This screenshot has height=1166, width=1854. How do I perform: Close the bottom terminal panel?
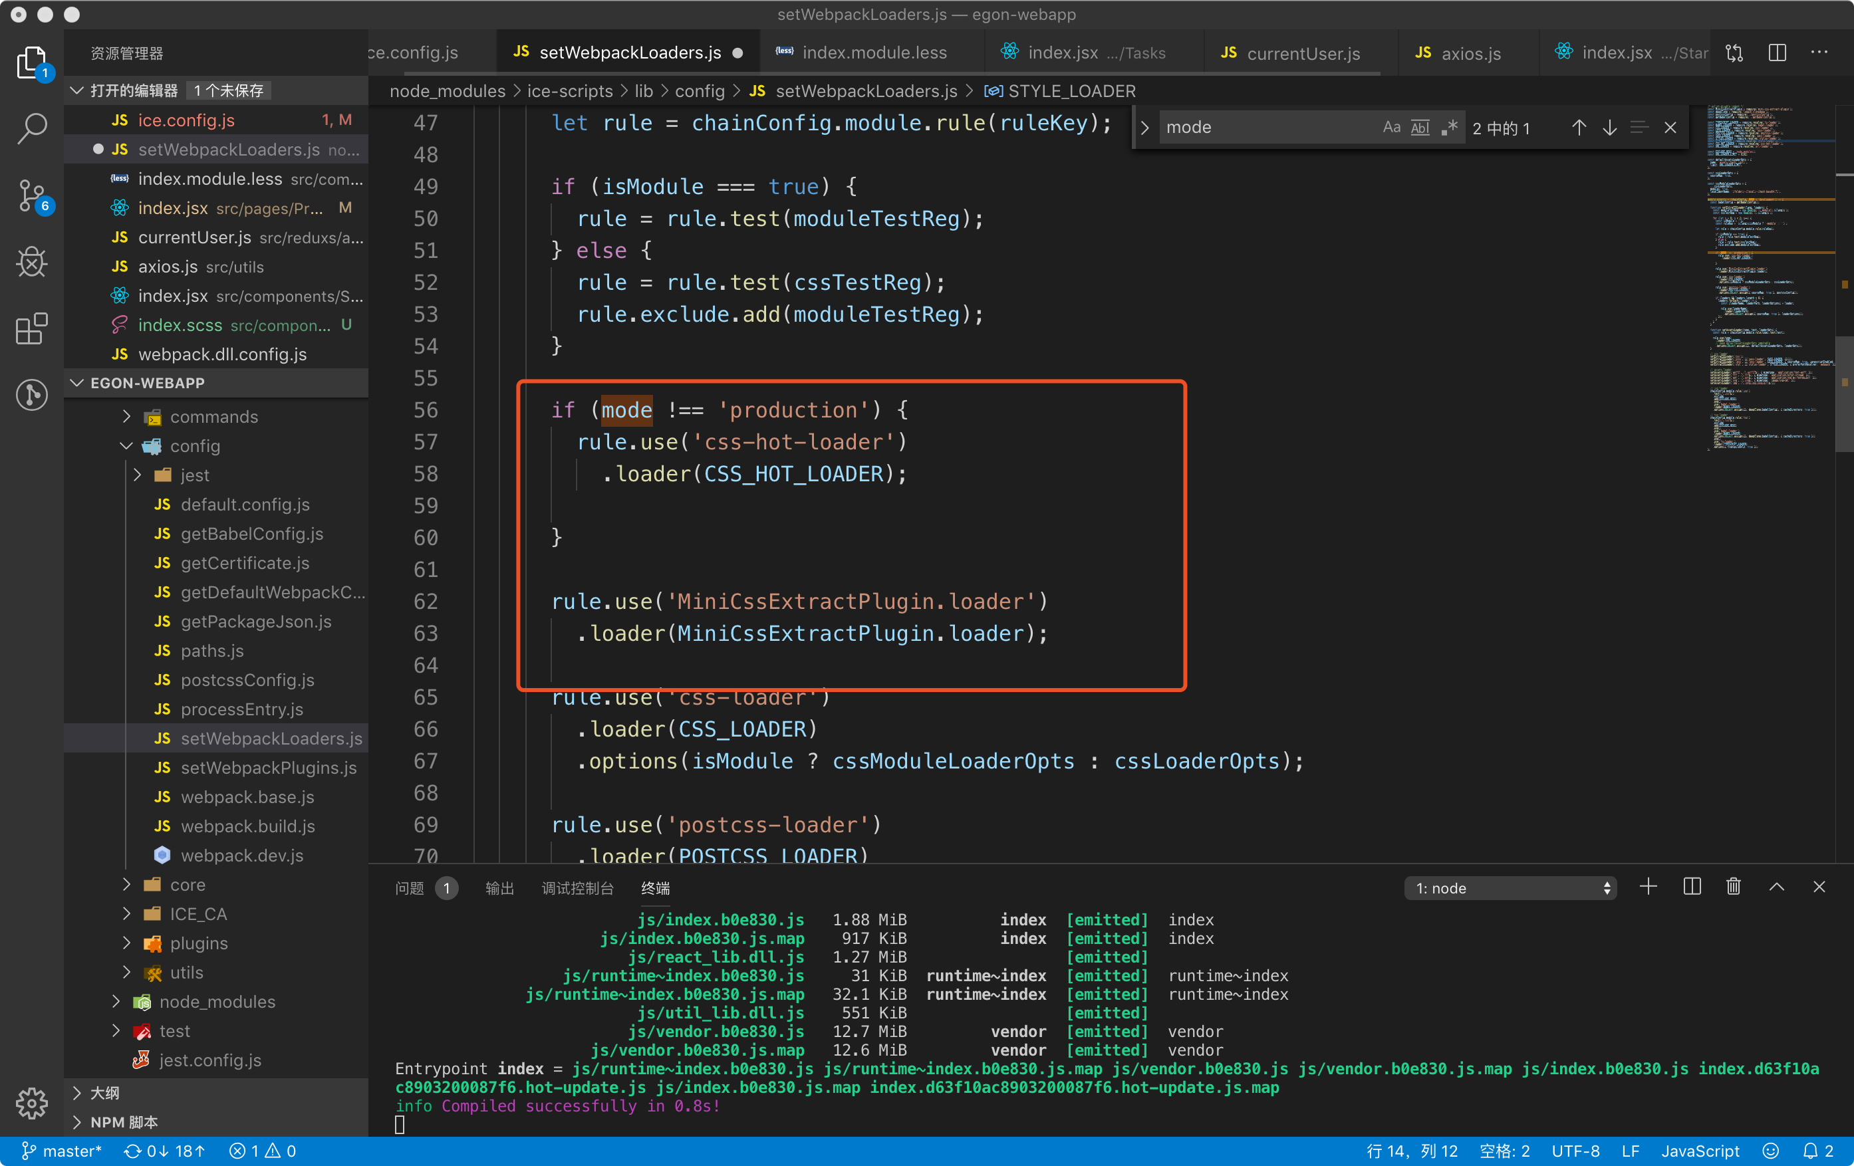[x=1819, y=887]
